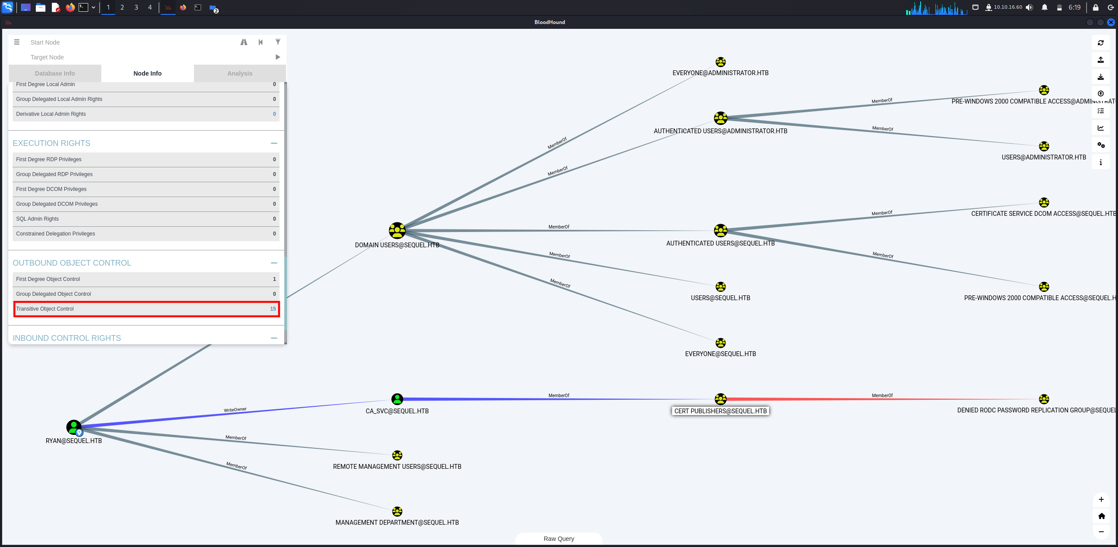The image size is (1118, 547).
Task: Click the WriteOwner edge label
Action: click(x=235, y=410)
